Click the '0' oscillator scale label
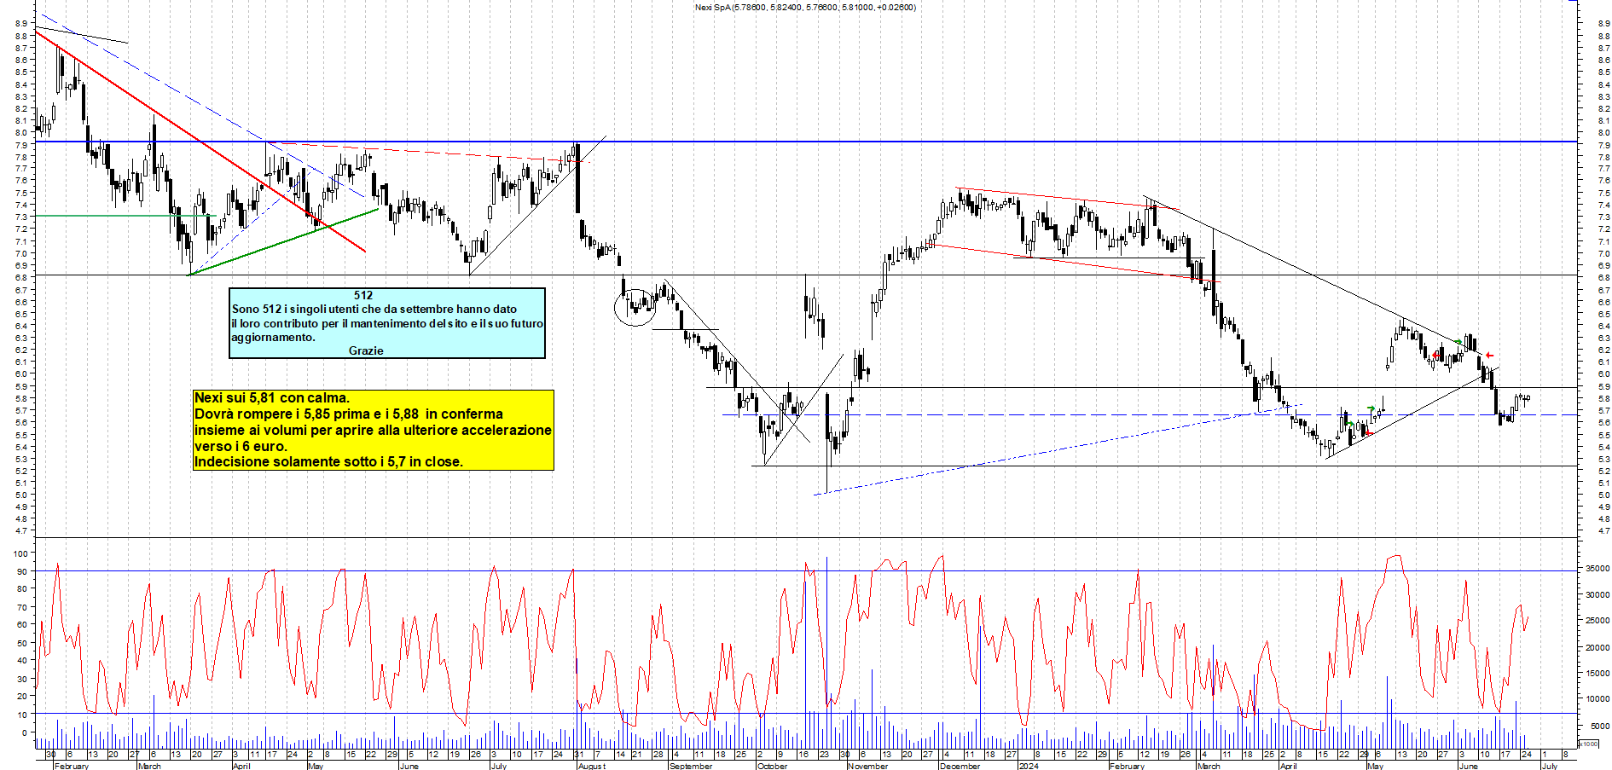 (26, 732)
